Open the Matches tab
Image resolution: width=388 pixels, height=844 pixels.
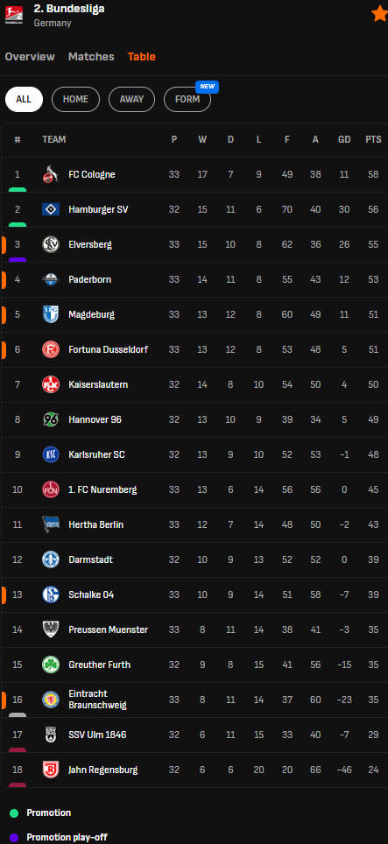[x=91, y=57]
